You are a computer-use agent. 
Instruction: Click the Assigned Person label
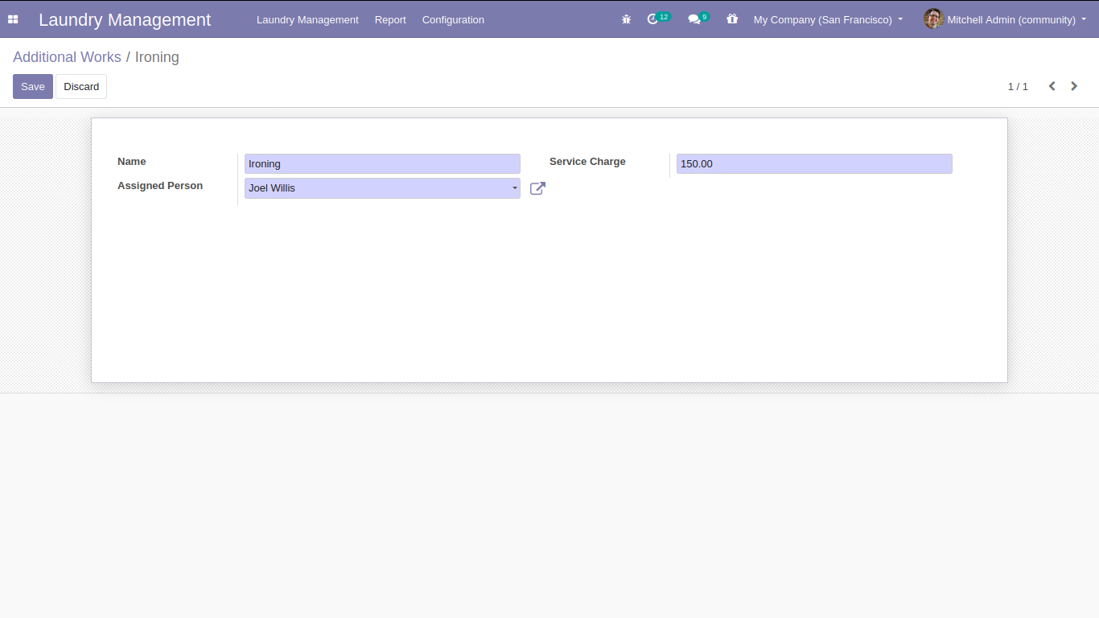coord(160,186)
